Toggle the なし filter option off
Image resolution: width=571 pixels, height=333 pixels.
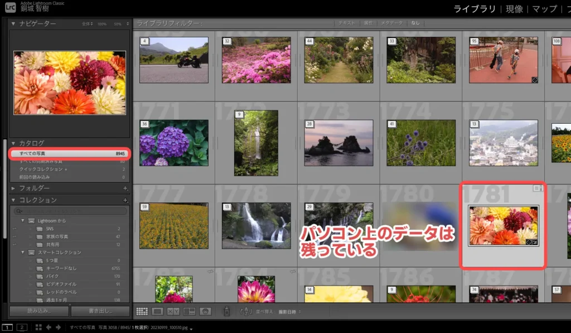[x=415, y=23]
